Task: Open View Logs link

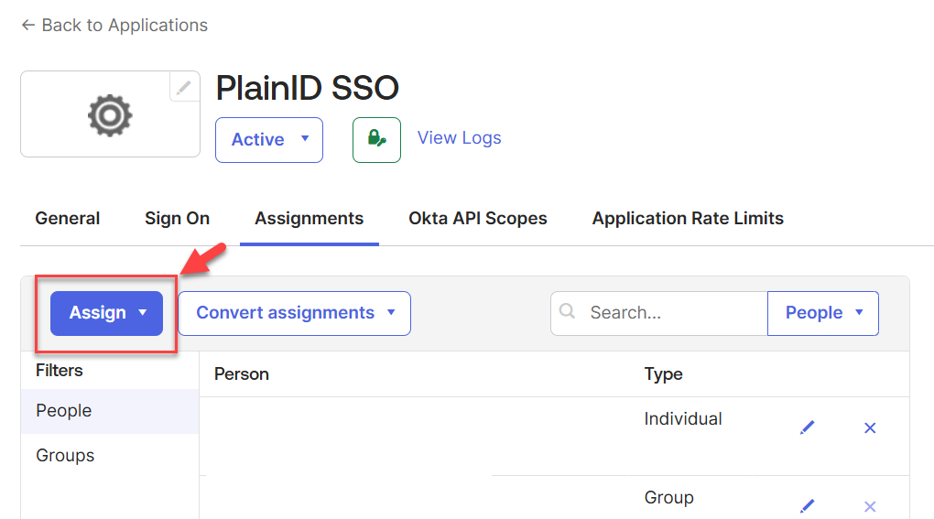Action: click(x=460, y=137)
